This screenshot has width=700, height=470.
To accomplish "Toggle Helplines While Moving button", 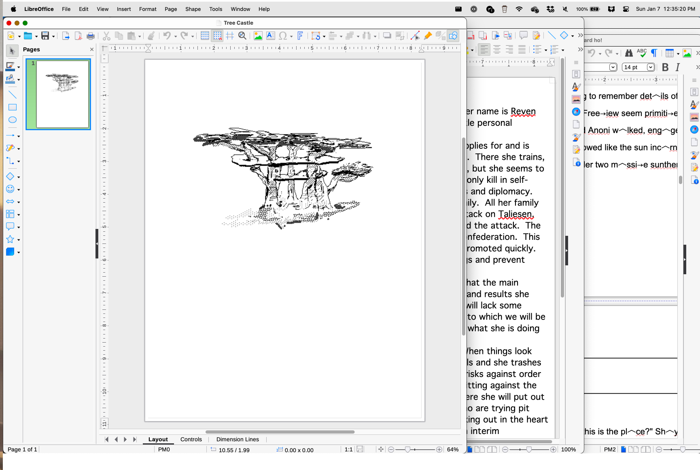I will coord(230,36).
